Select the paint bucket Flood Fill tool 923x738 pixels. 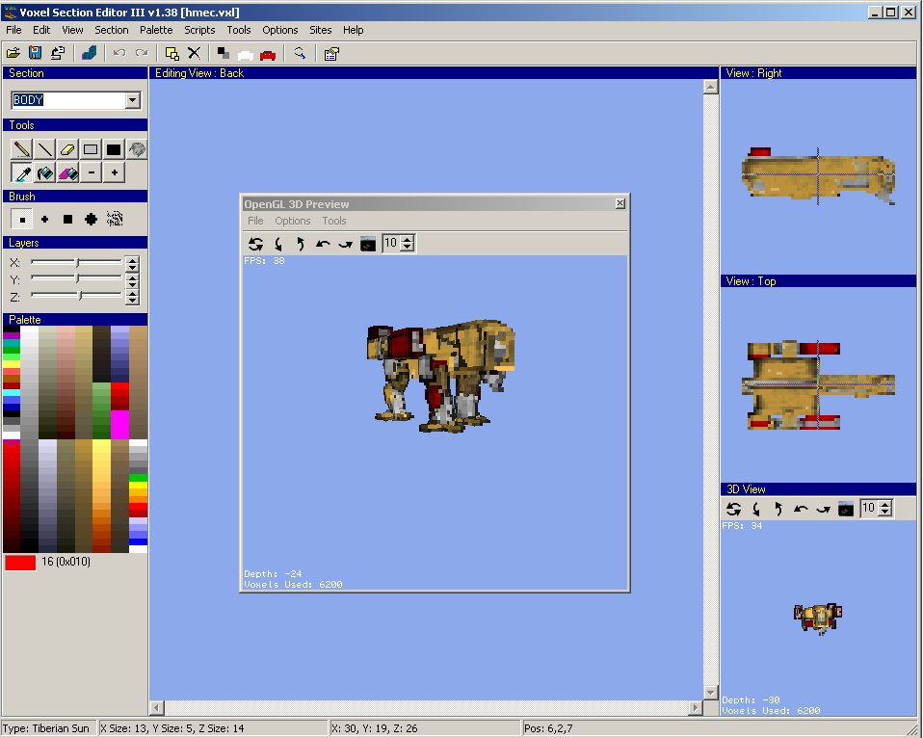(44, 172)
